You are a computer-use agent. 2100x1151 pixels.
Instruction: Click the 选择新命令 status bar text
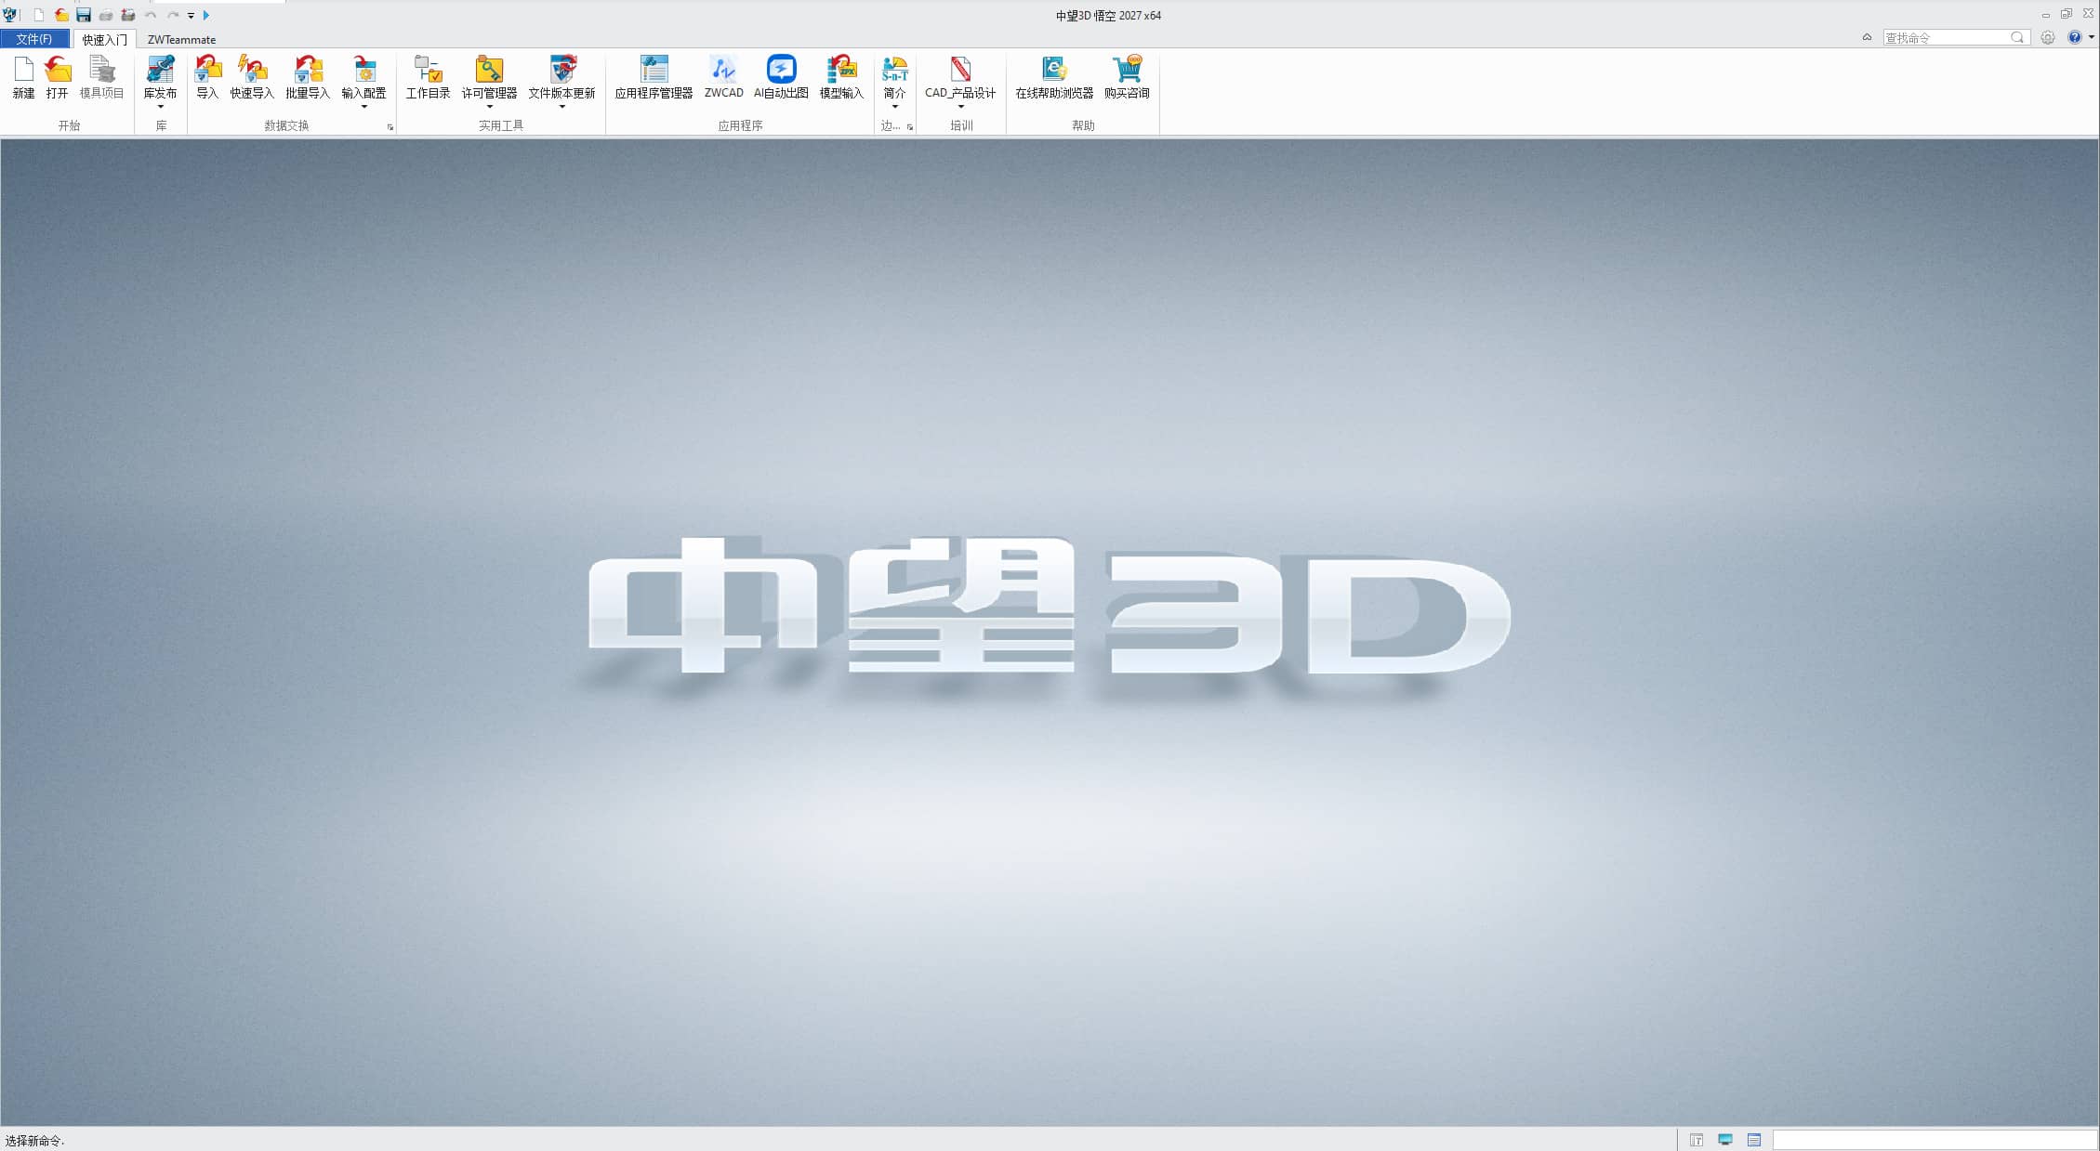pos(34,1141)
